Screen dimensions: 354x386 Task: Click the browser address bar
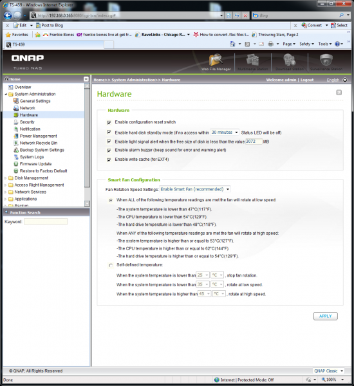point(127,15)
